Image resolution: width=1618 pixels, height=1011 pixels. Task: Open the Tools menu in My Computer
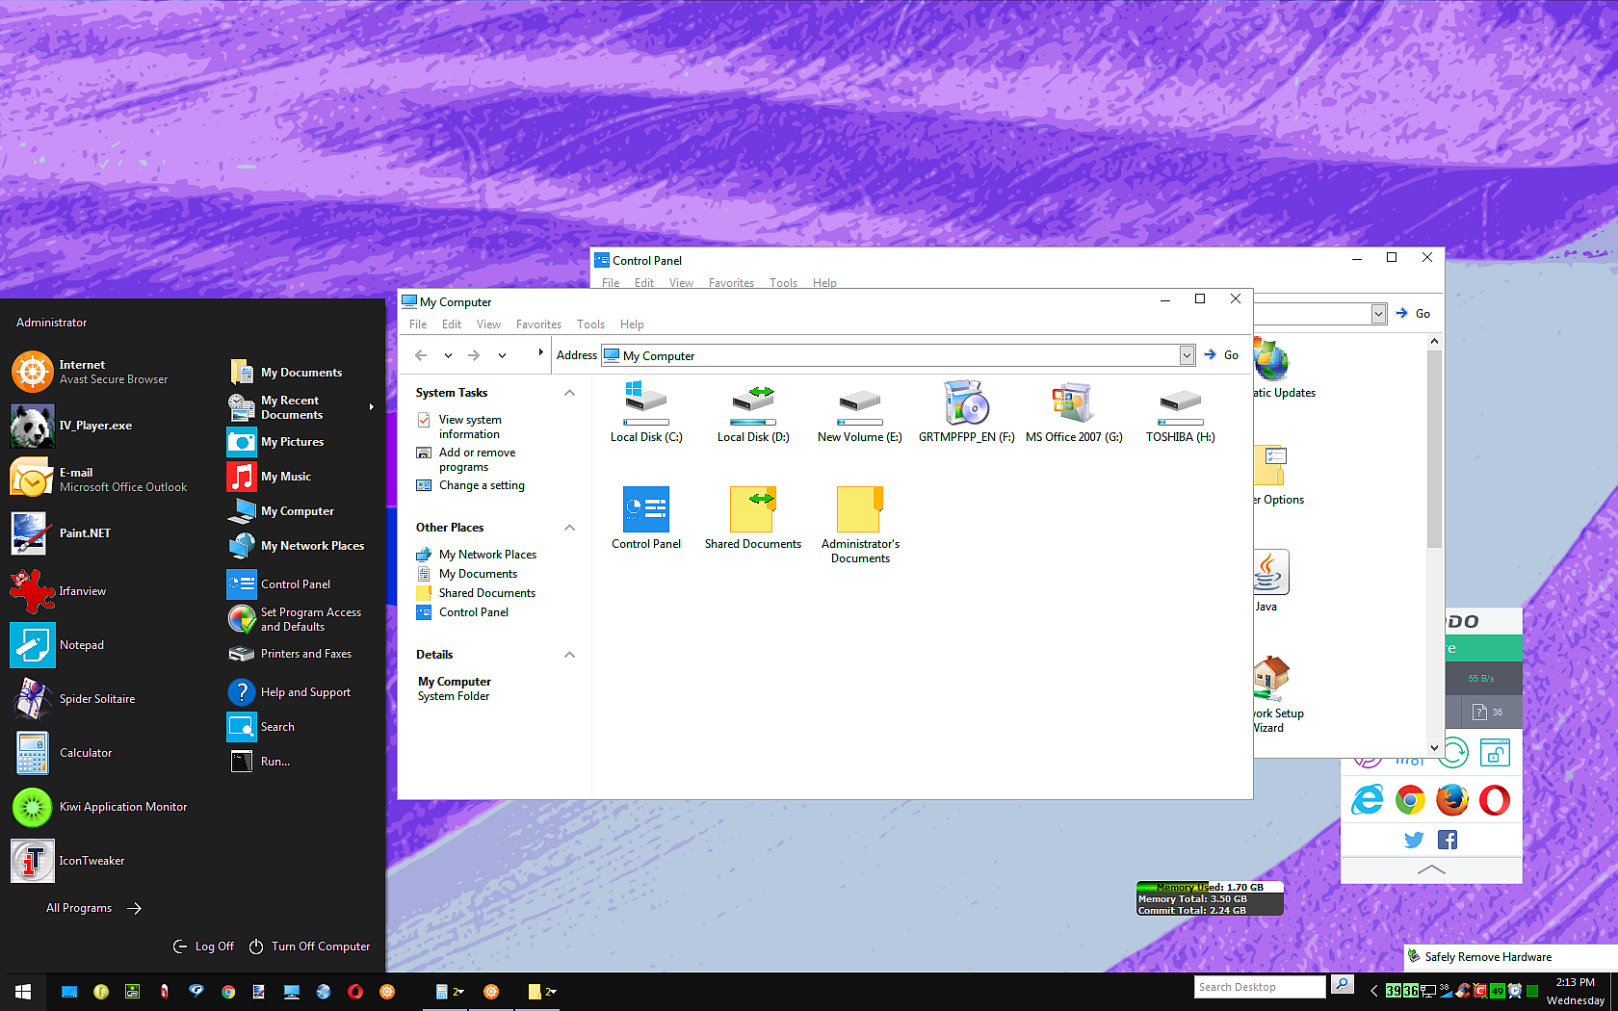(x=590, y=324)
